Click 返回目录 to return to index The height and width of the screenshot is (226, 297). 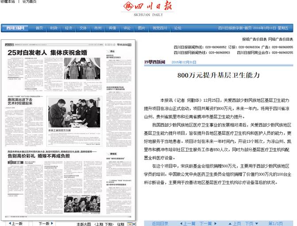click(160, 224)
